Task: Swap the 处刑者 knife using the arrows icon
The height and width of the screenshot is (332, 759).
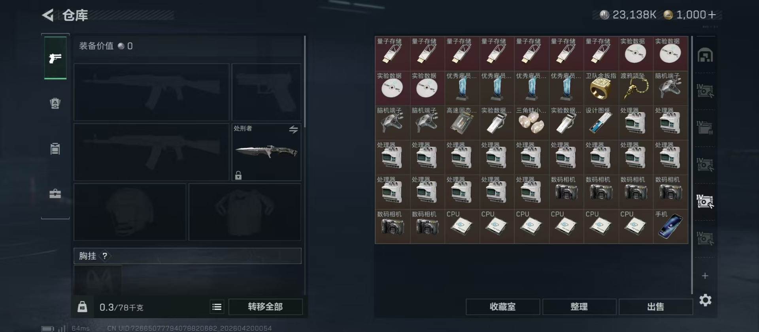Action: click(293, 129)
